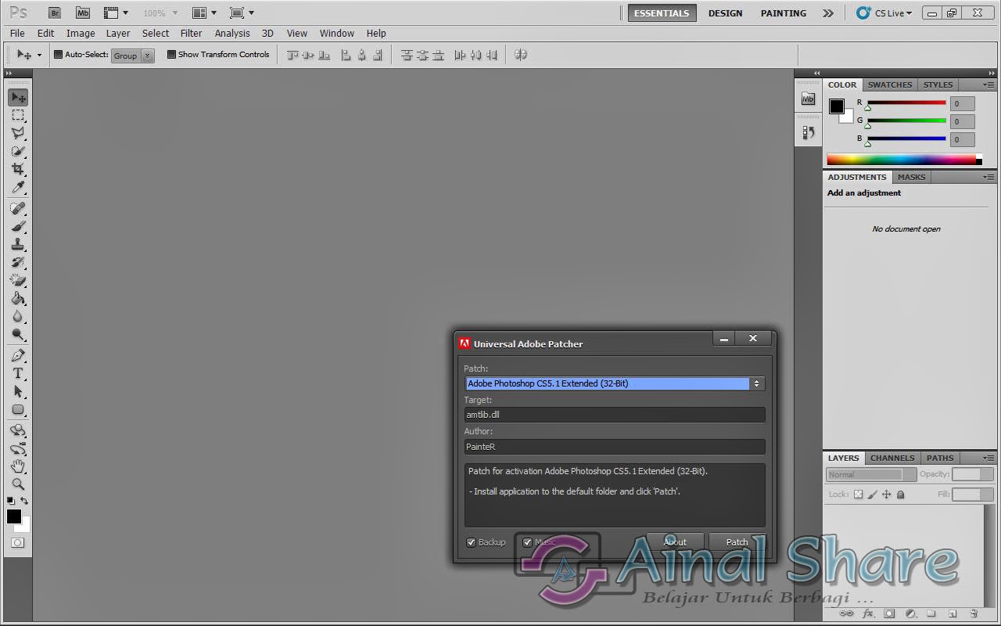Select the Horizontal Type tool

(x=18, y=373)
